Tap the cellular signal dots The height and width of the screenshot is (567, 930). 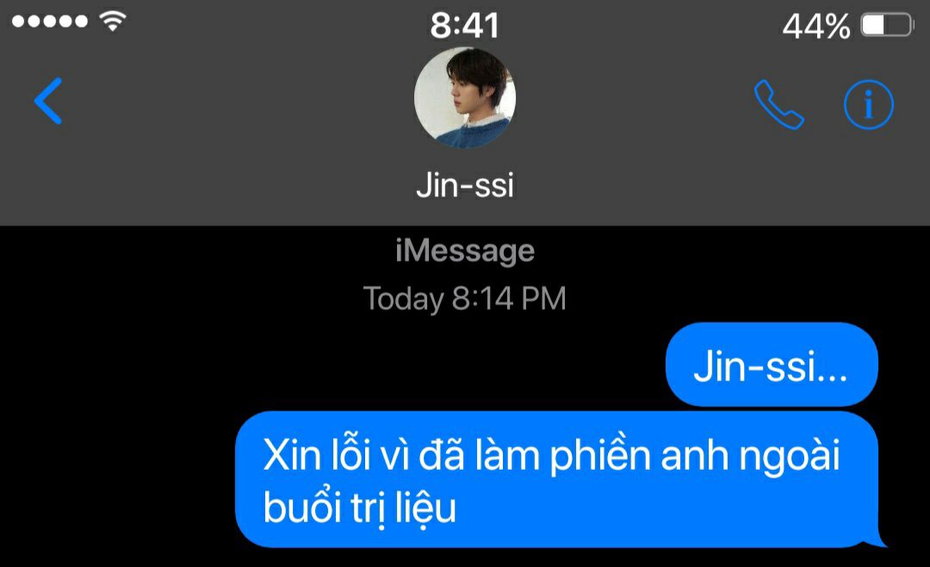(x=50, y=22)
